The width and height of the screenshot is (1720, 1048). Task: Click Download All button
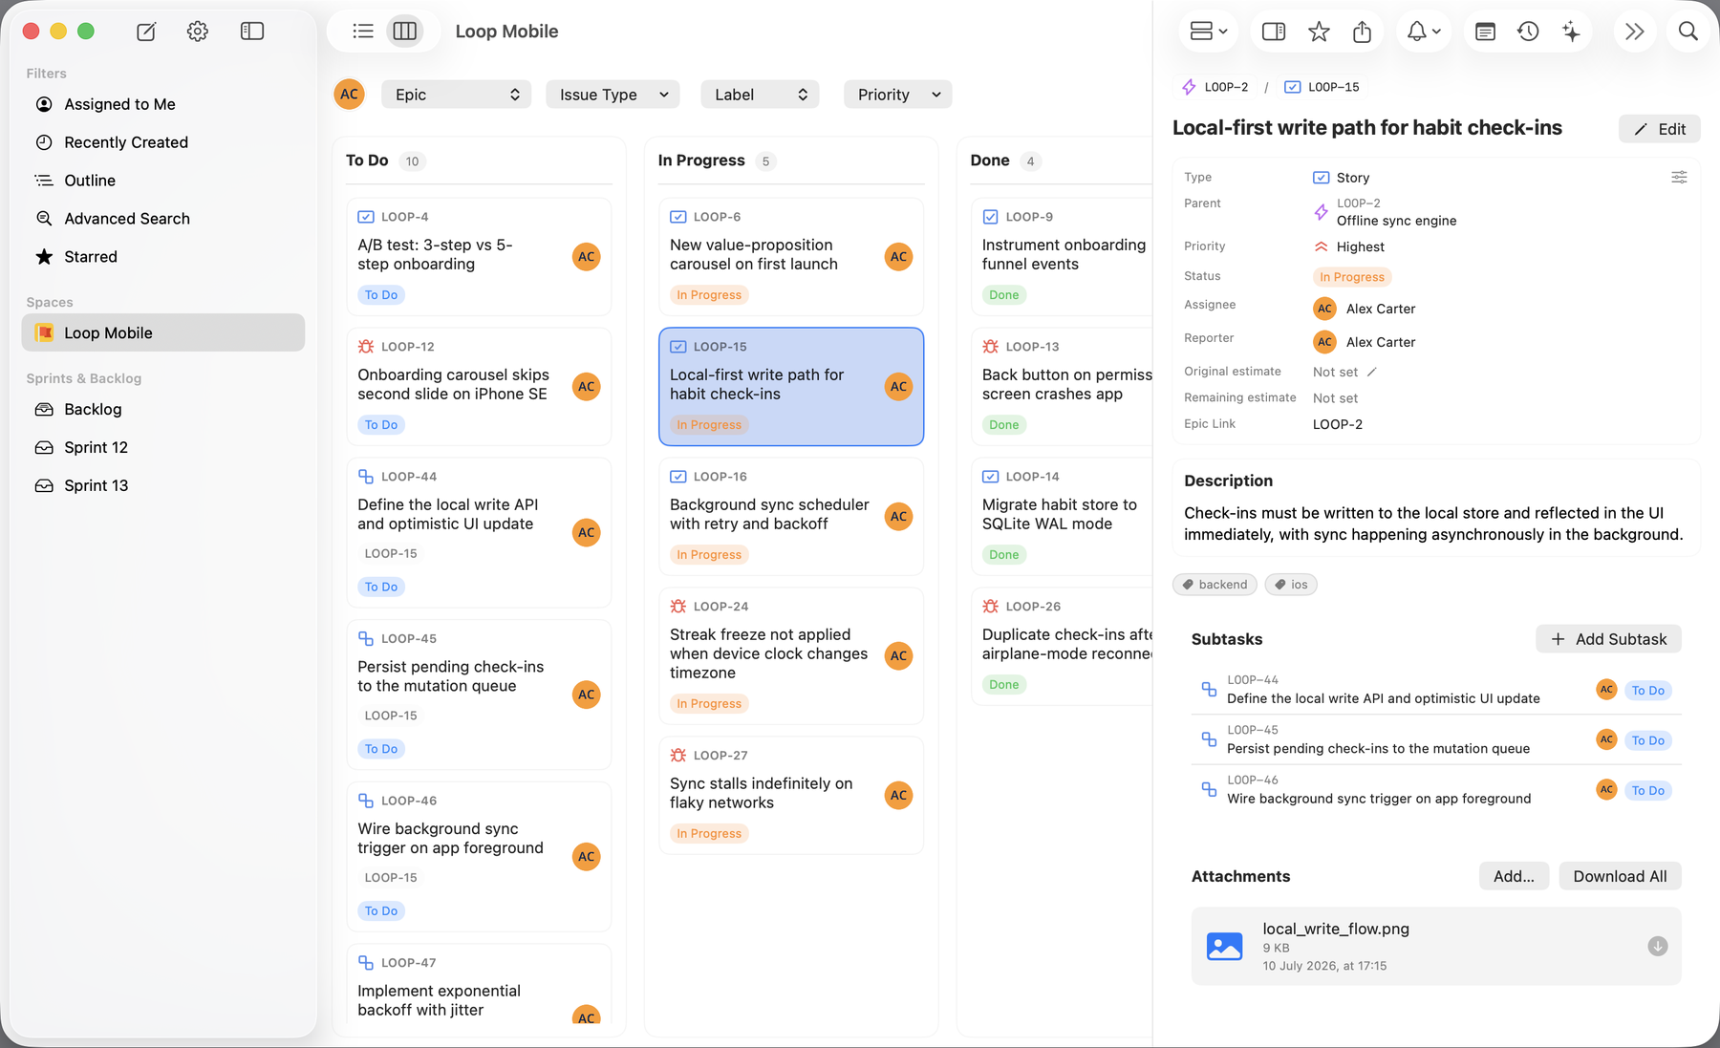pos(1620,876)
